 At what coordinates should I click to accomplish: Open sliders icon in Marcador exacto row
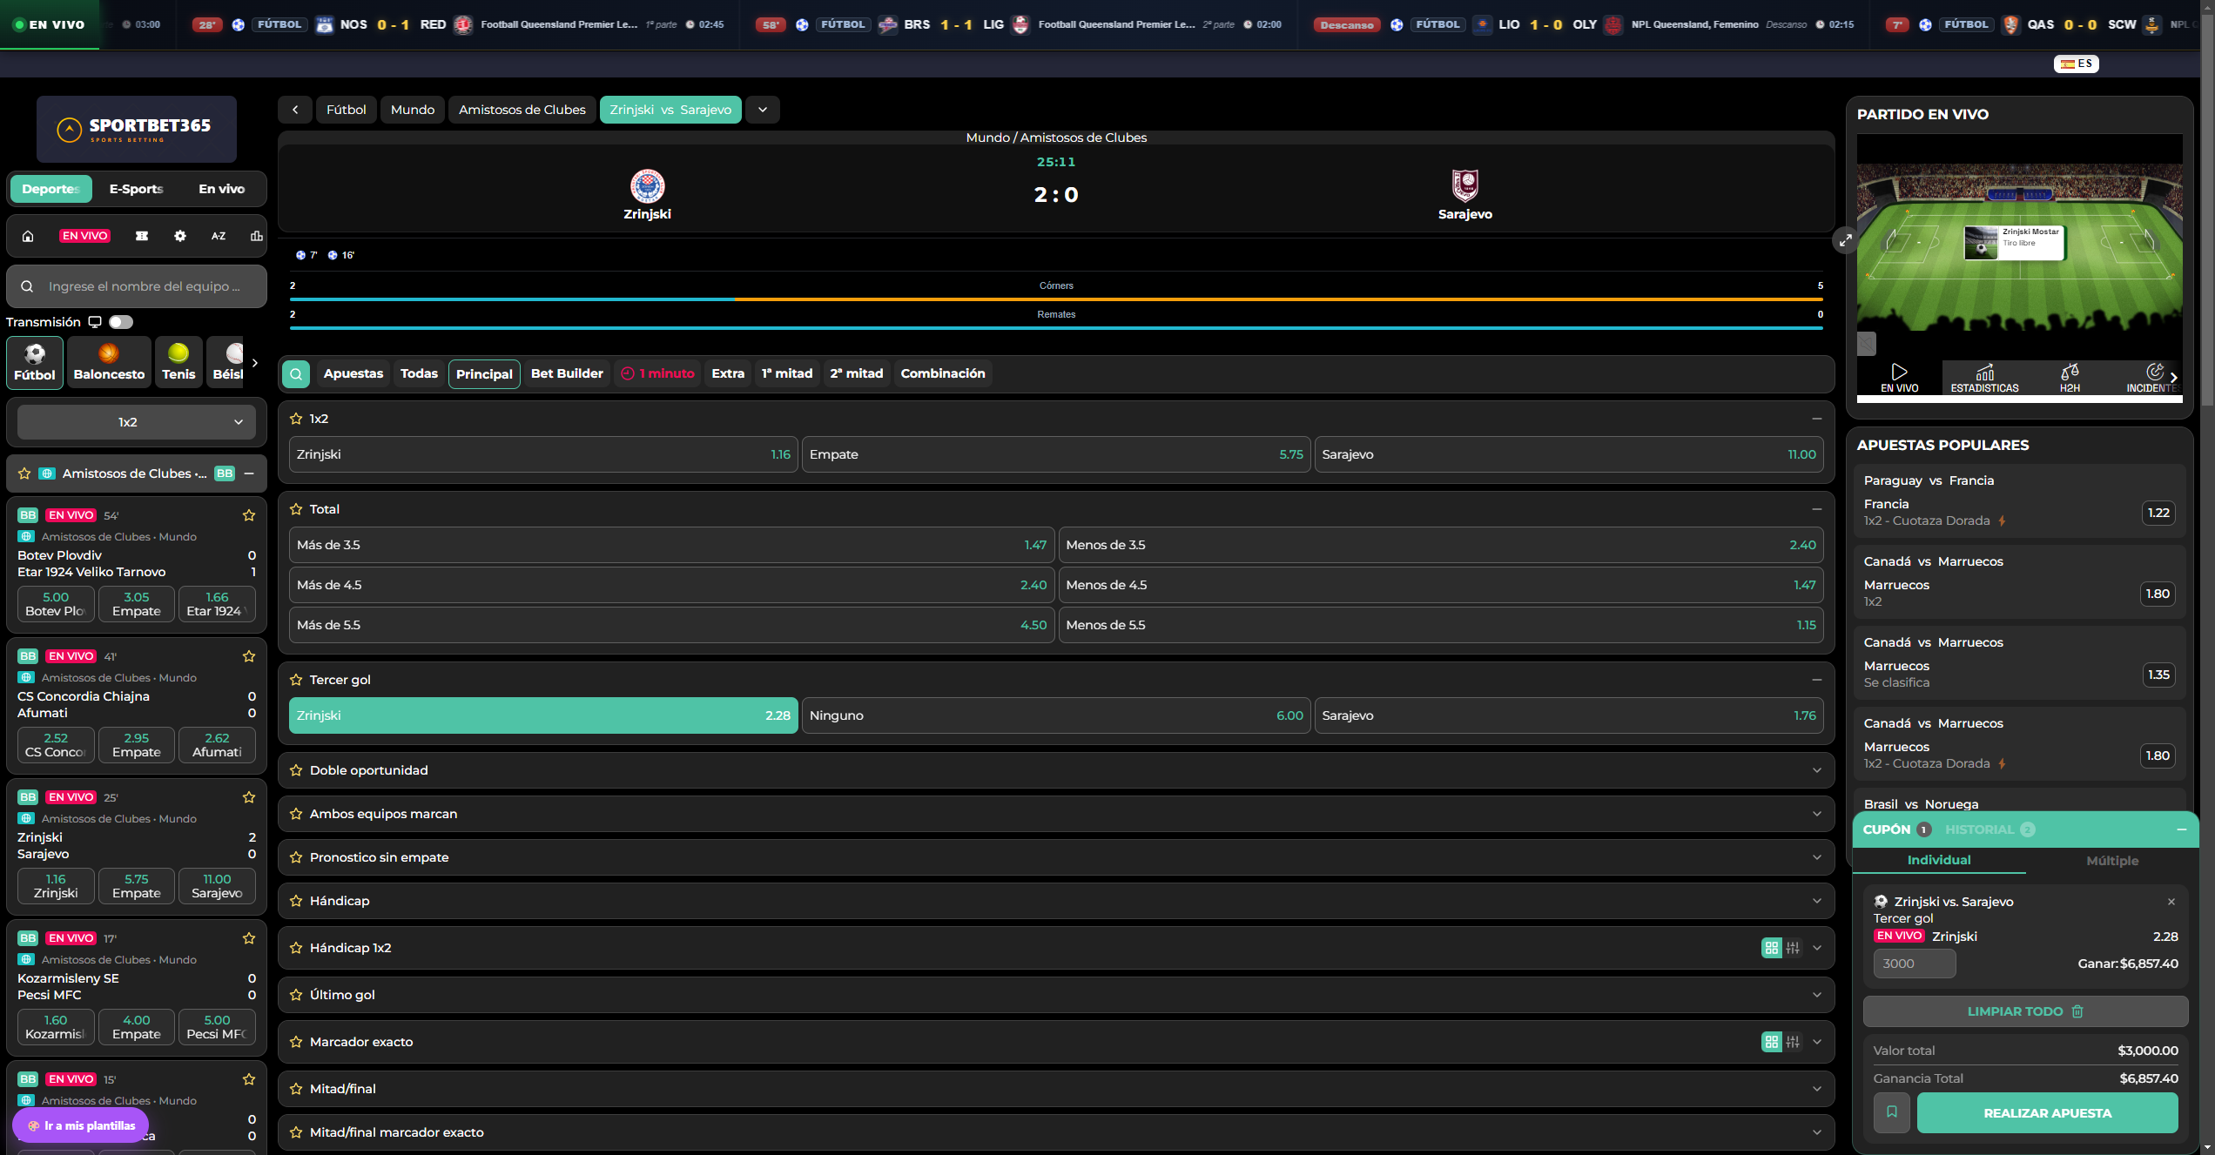1793,1042
